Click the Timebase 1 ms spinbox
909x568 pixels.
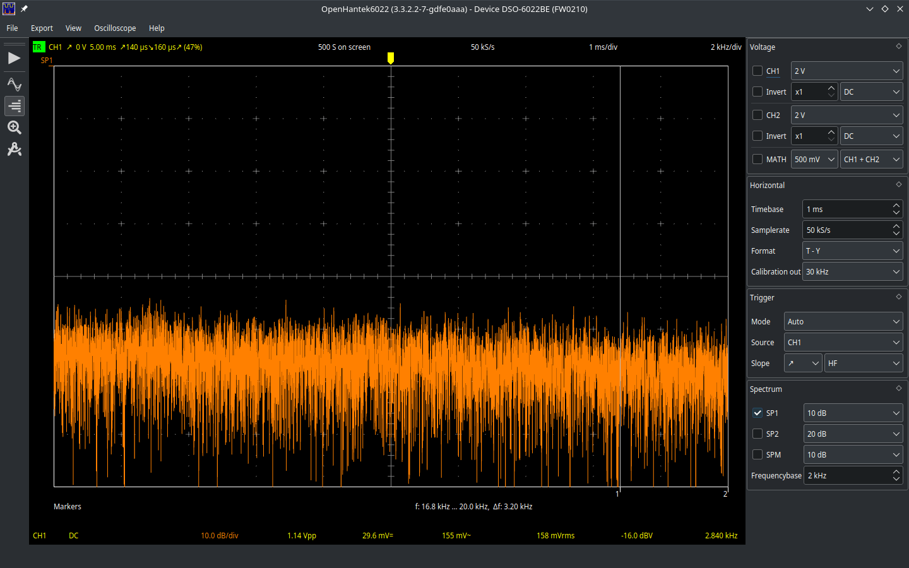852,209
